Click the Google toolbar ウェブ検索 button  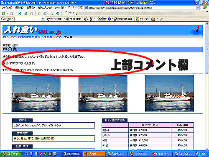point(54,19)
